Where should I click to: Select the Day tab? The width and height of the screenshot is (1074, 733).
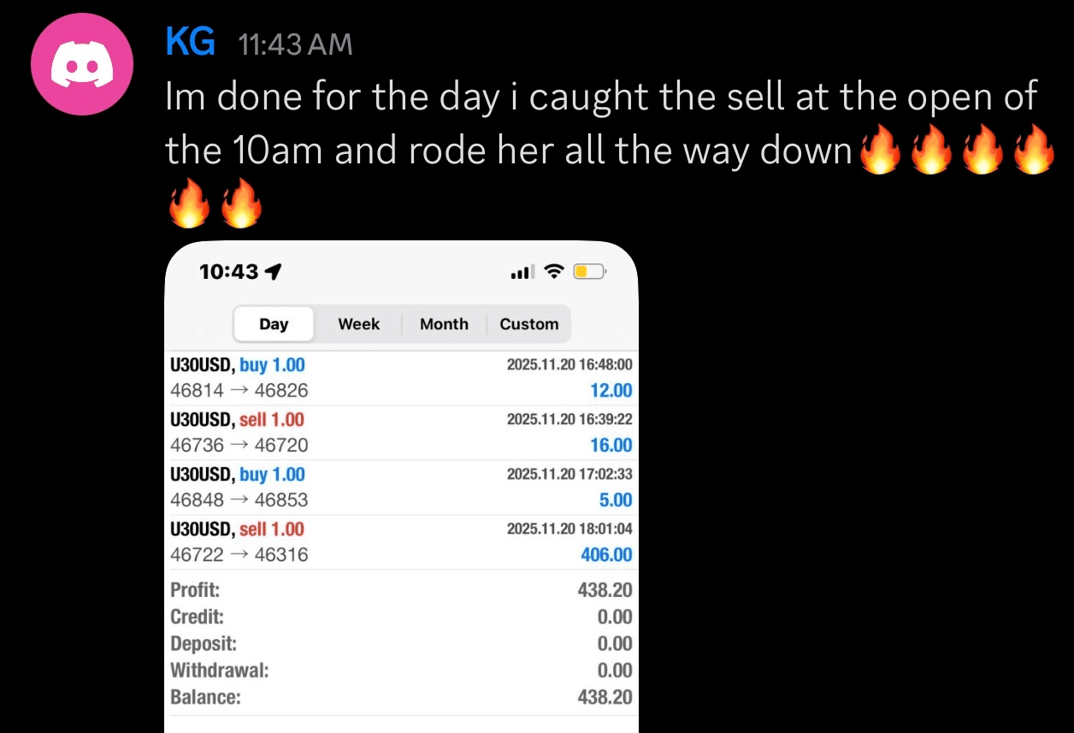(274, 324)
